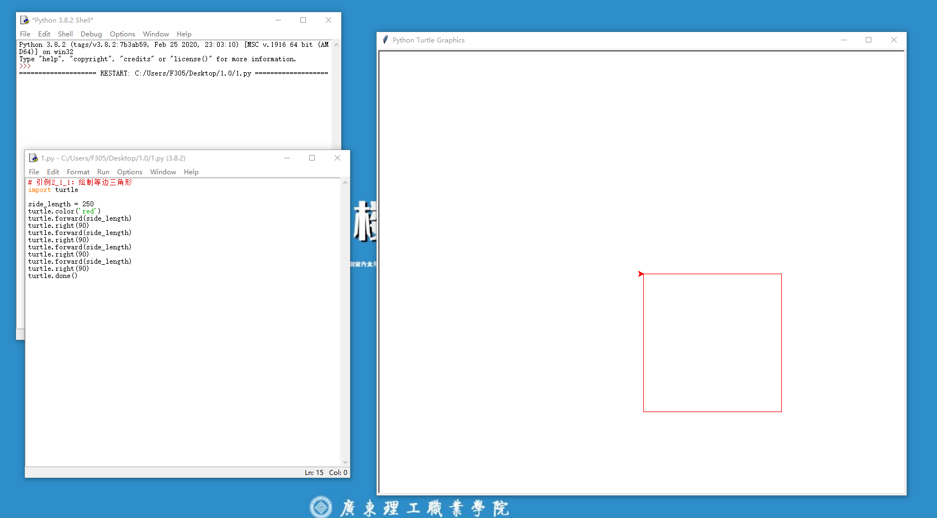Open the Format menu in editor
The image size is (937, 518).
(78, 172)
